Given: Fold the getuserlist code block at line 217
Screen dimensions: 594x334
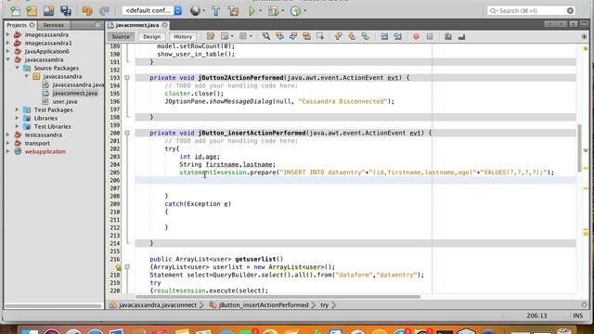Looking at the screenshot, I should coord(127,267).
